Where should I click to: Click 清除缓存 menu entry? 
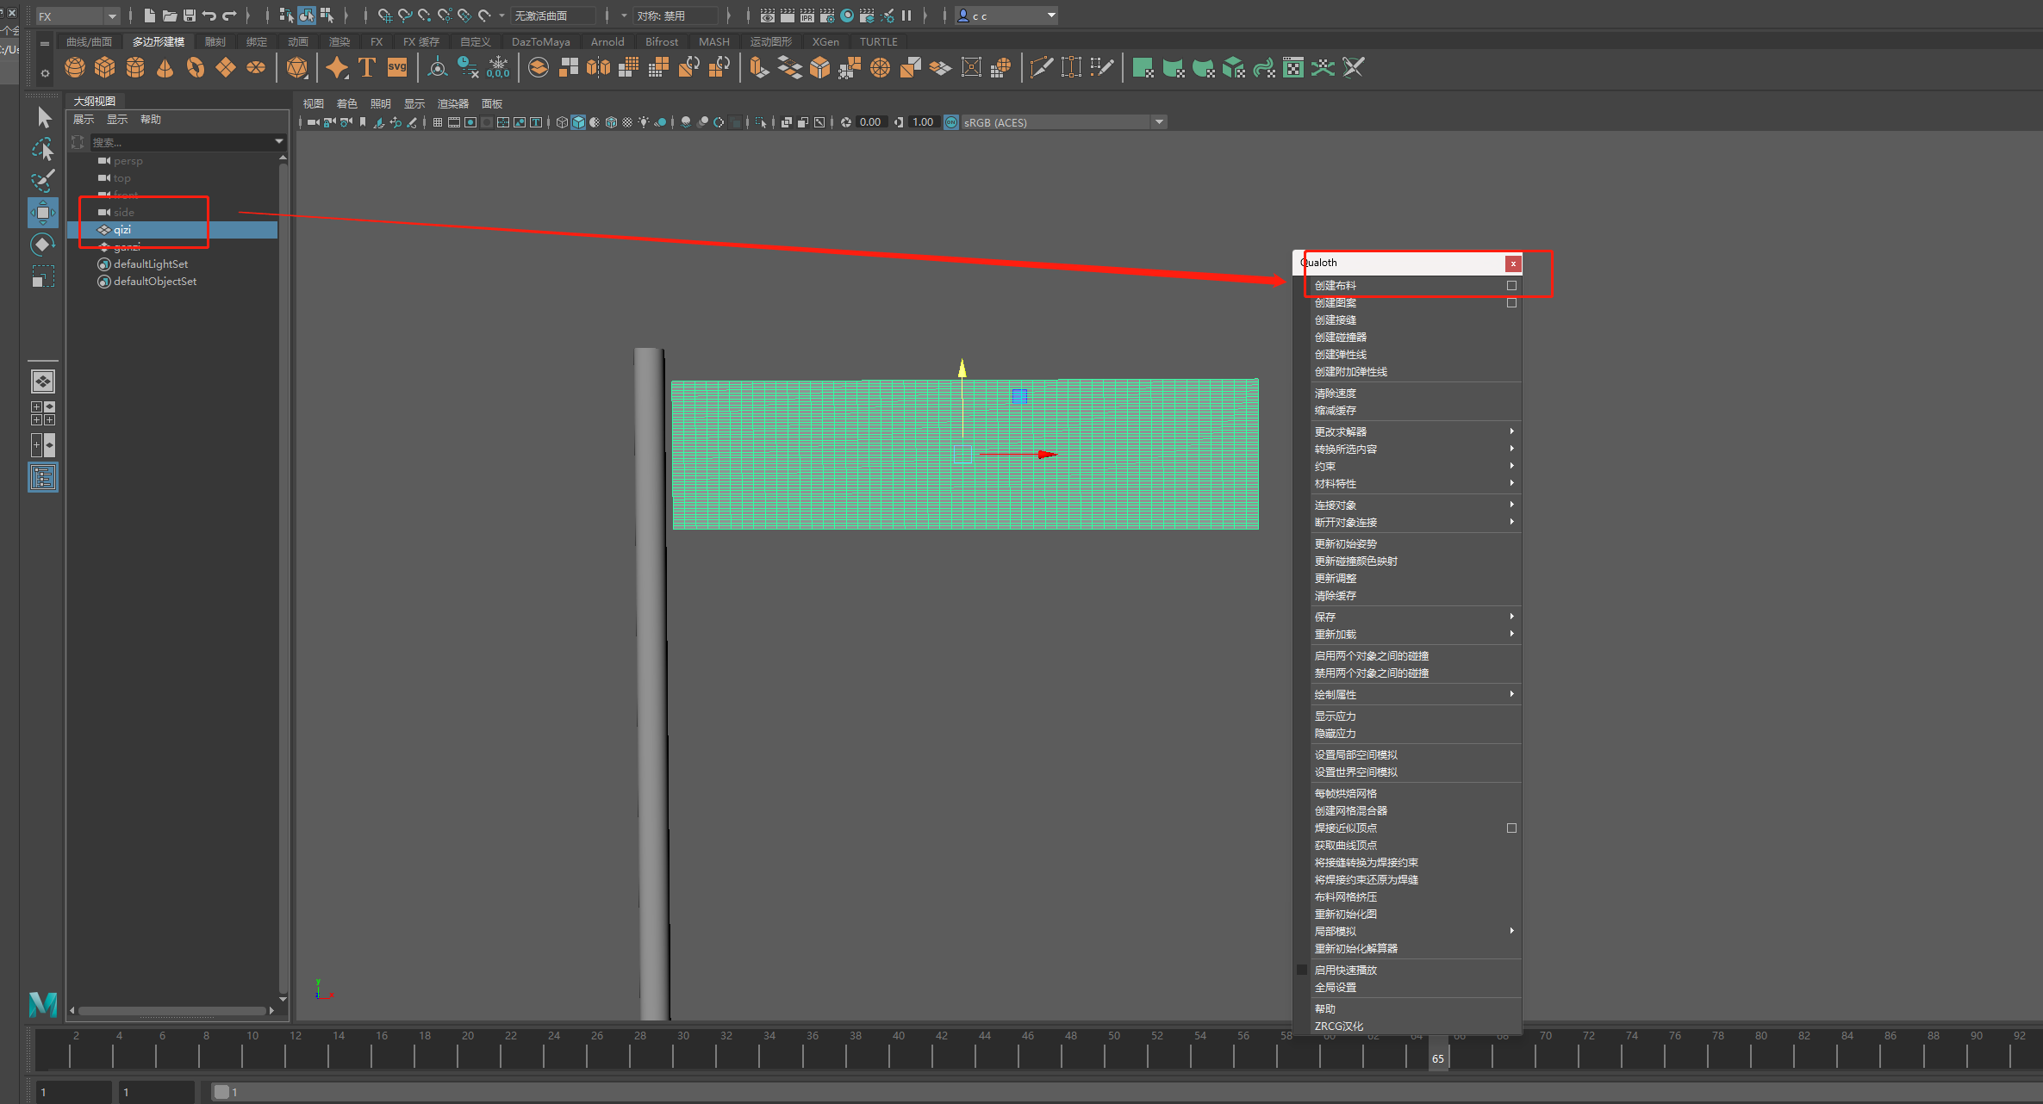click(1335, 595)
